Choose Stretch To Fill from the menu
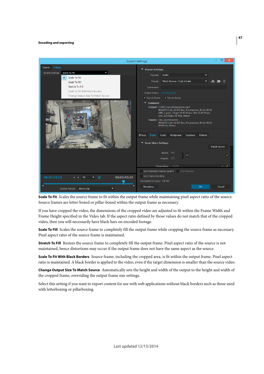264x374 pixels. (x=91, y=87)
